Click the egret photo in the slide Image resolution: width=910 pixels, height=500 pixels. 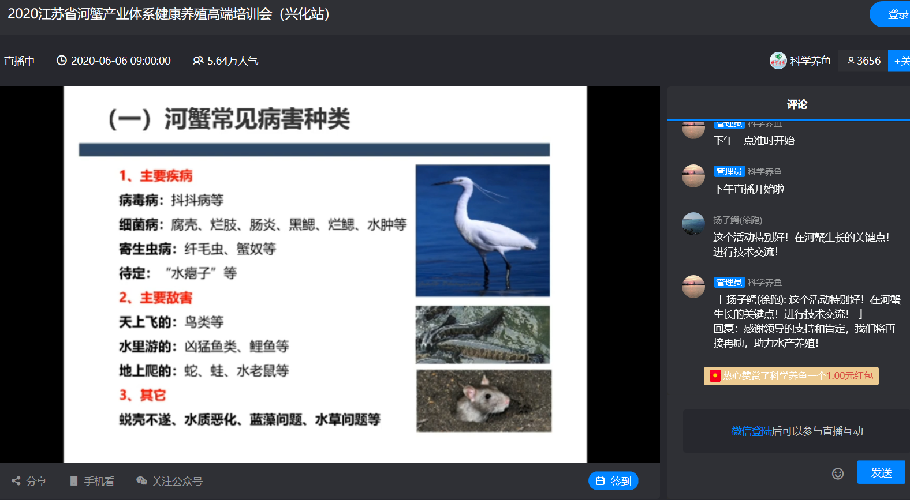click(483, 231)
